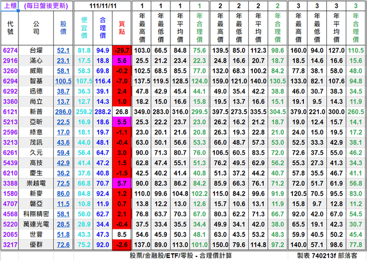Select company name 科際精密 cell
The width and height of the screenshot is (367, 261).
pos(36,214)
